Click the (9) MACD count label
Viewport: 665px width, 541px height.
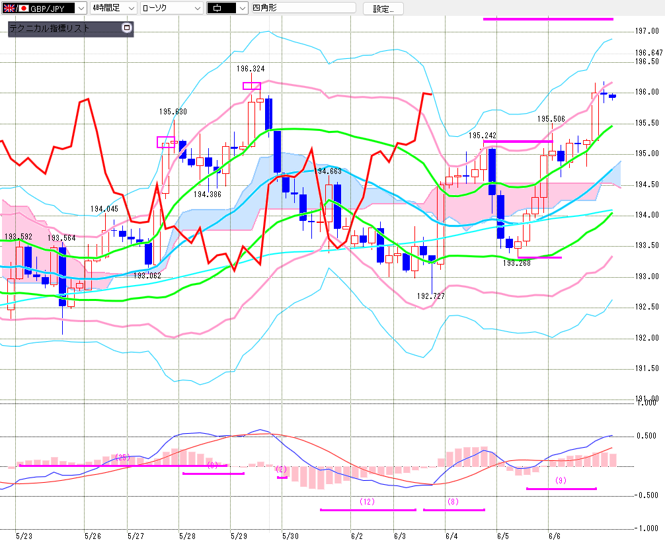[561, 480]
